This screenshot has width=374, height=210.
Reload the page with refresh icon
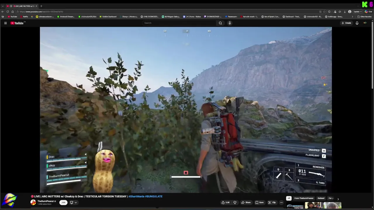(8, 12)
